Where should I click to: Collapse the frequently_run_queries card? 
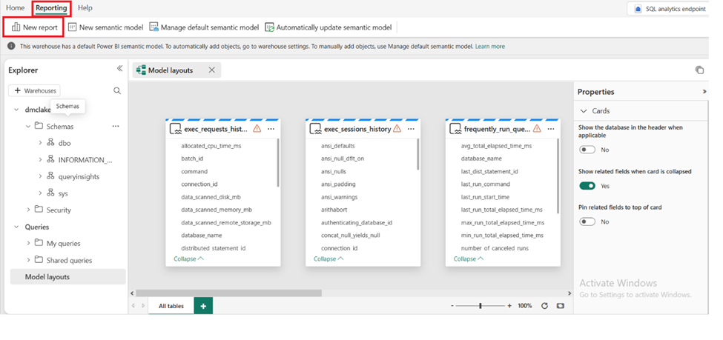[x=469, y=259]
